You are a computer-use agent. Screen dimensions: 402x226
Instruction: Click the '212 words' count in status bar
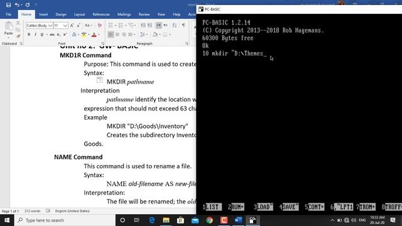pos(33,211)
